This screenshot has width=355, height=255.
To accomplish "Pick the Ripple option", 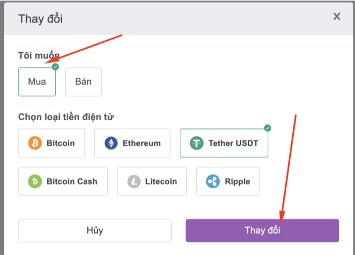I will coord(228,181).
